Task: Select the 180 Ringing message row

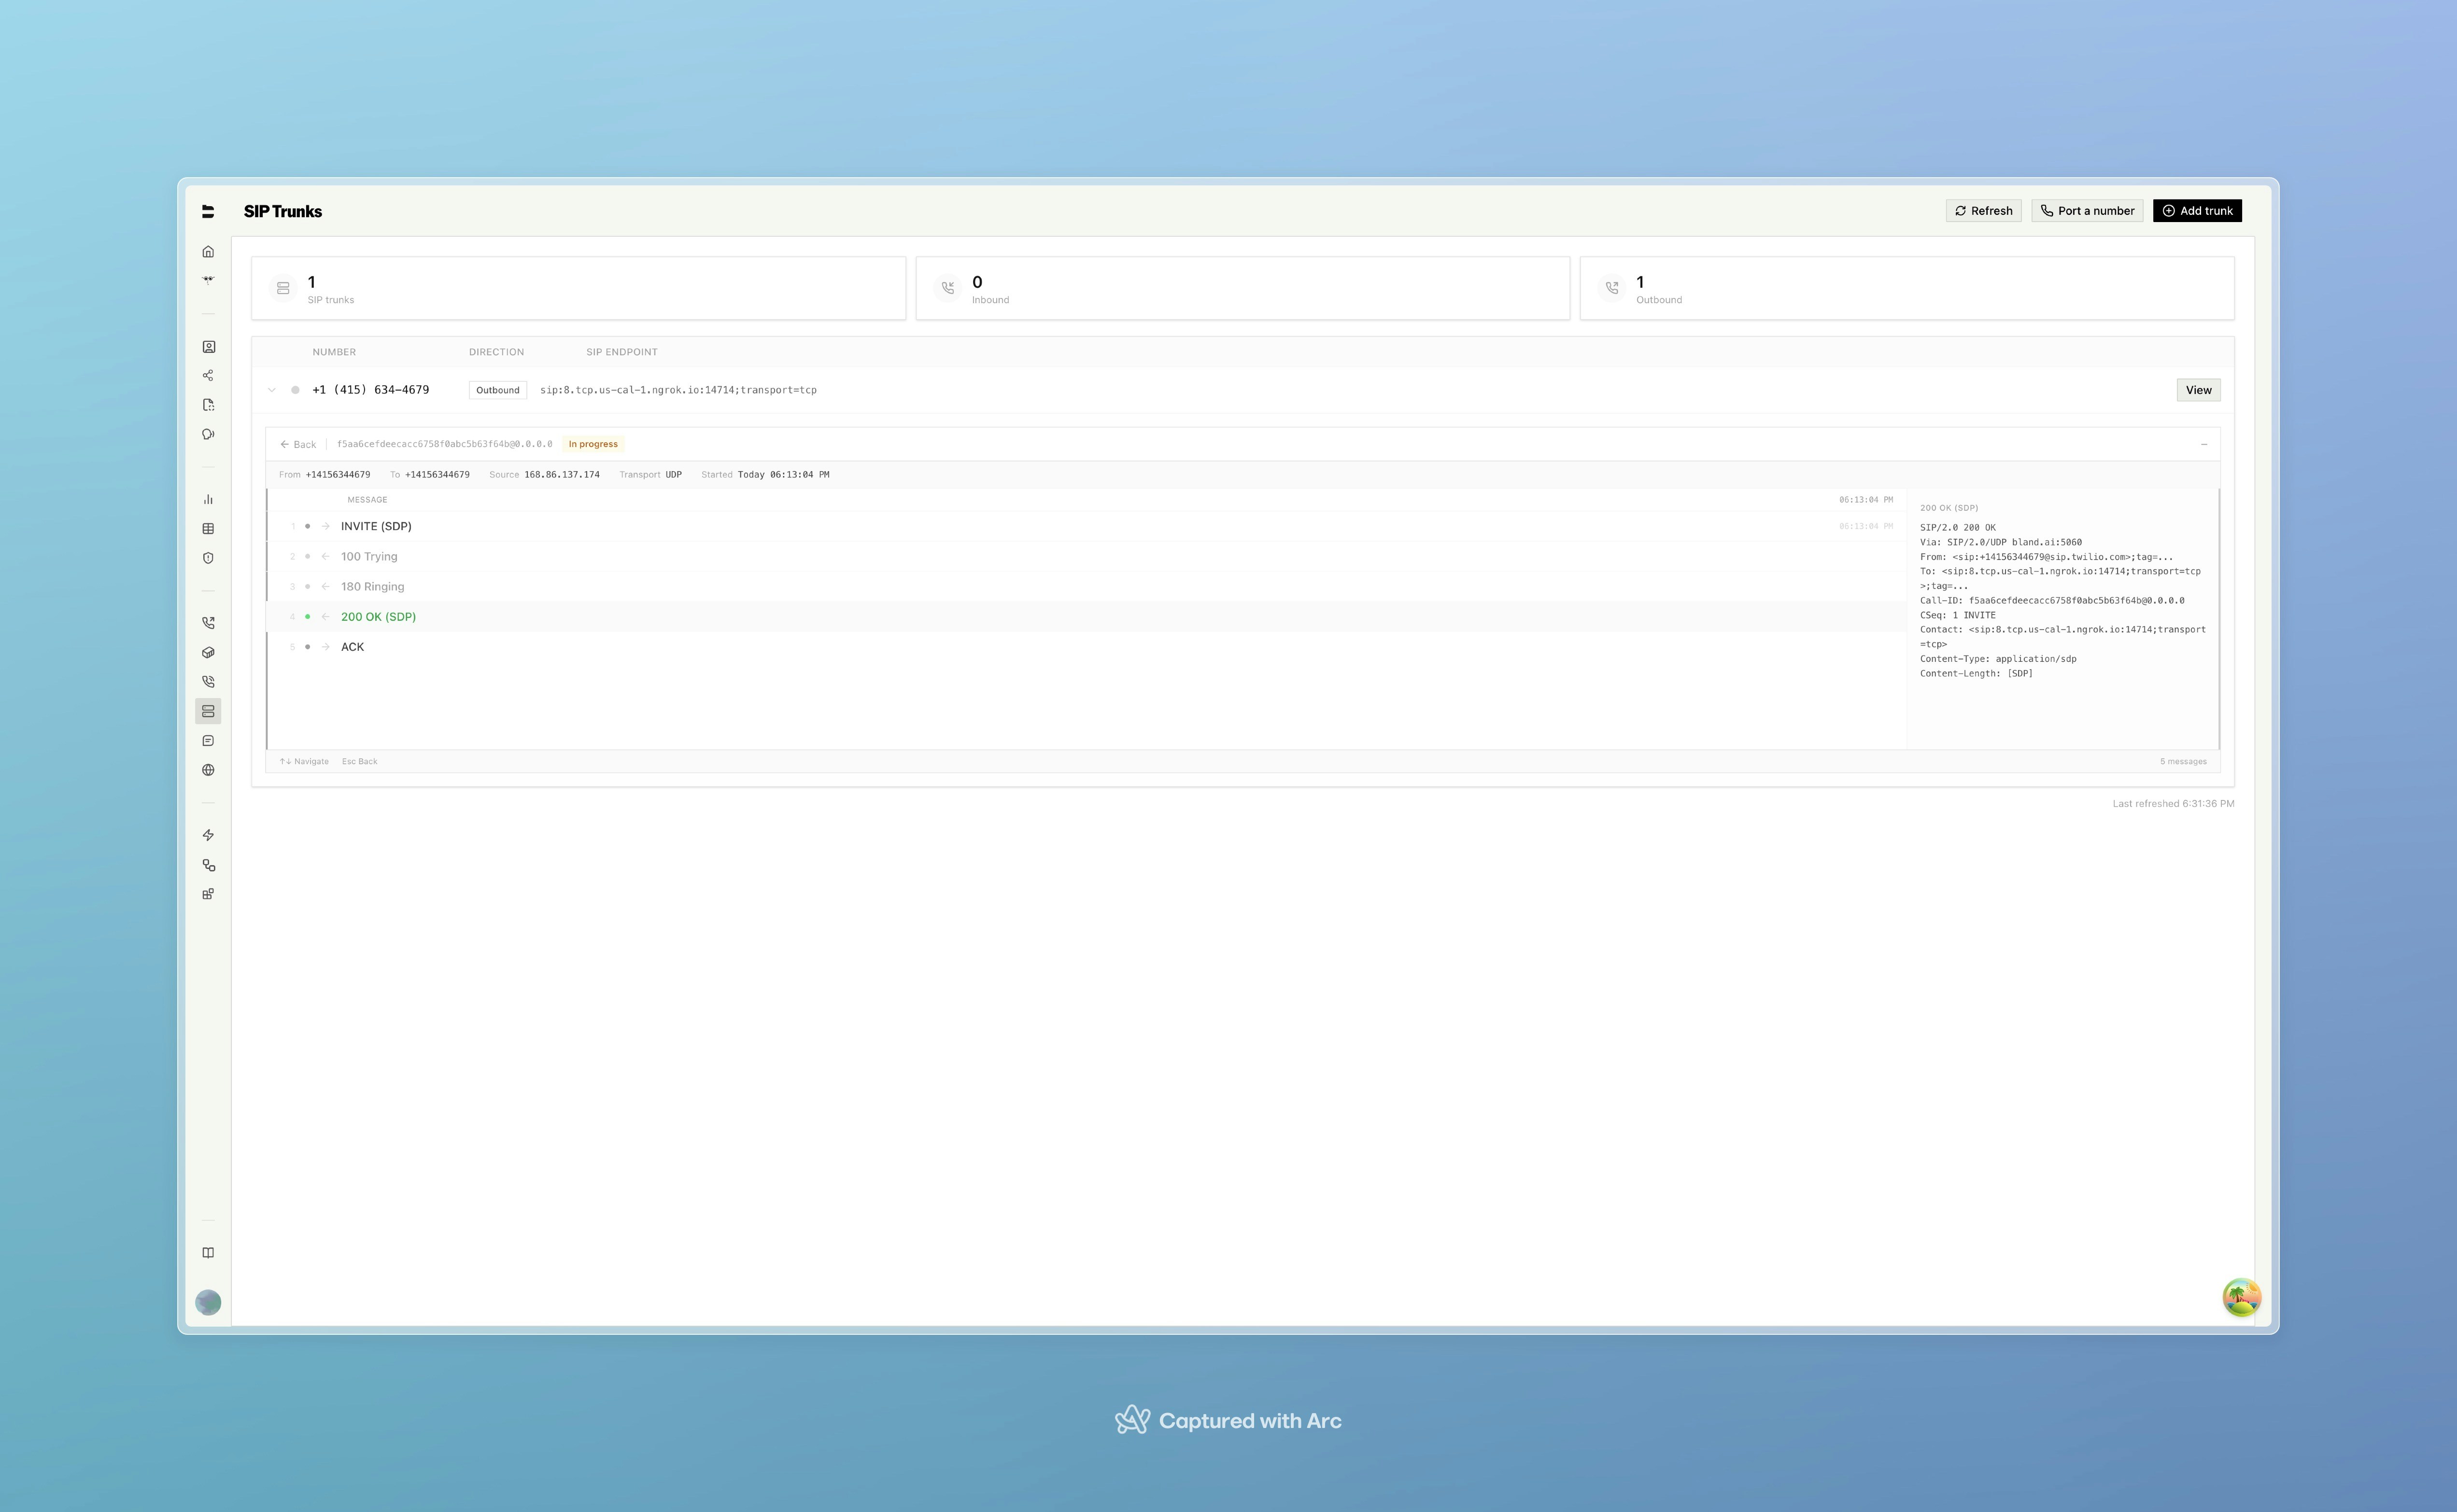Action: pos(373,586)
